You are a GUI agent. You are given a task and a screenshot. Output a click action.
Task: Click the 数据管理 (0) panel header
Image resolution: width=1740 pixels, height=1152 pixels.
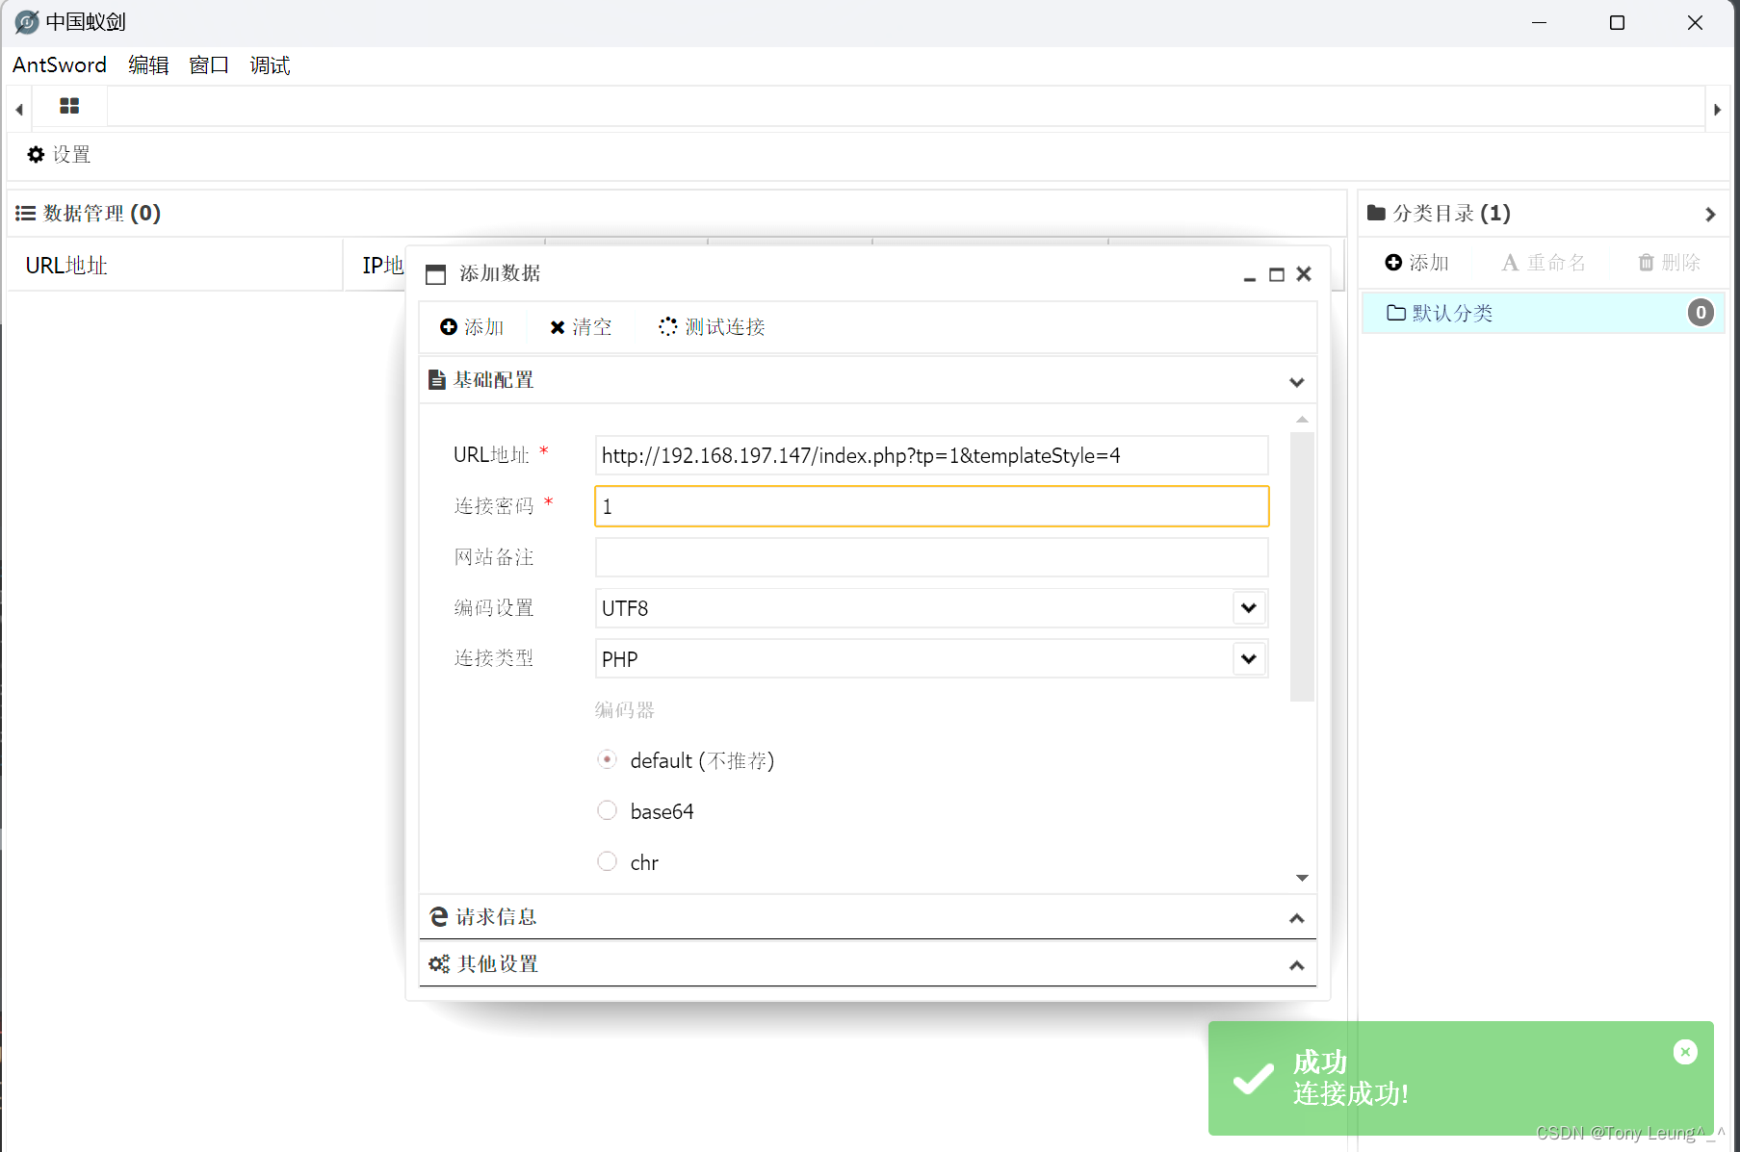(x=676, y=213)
